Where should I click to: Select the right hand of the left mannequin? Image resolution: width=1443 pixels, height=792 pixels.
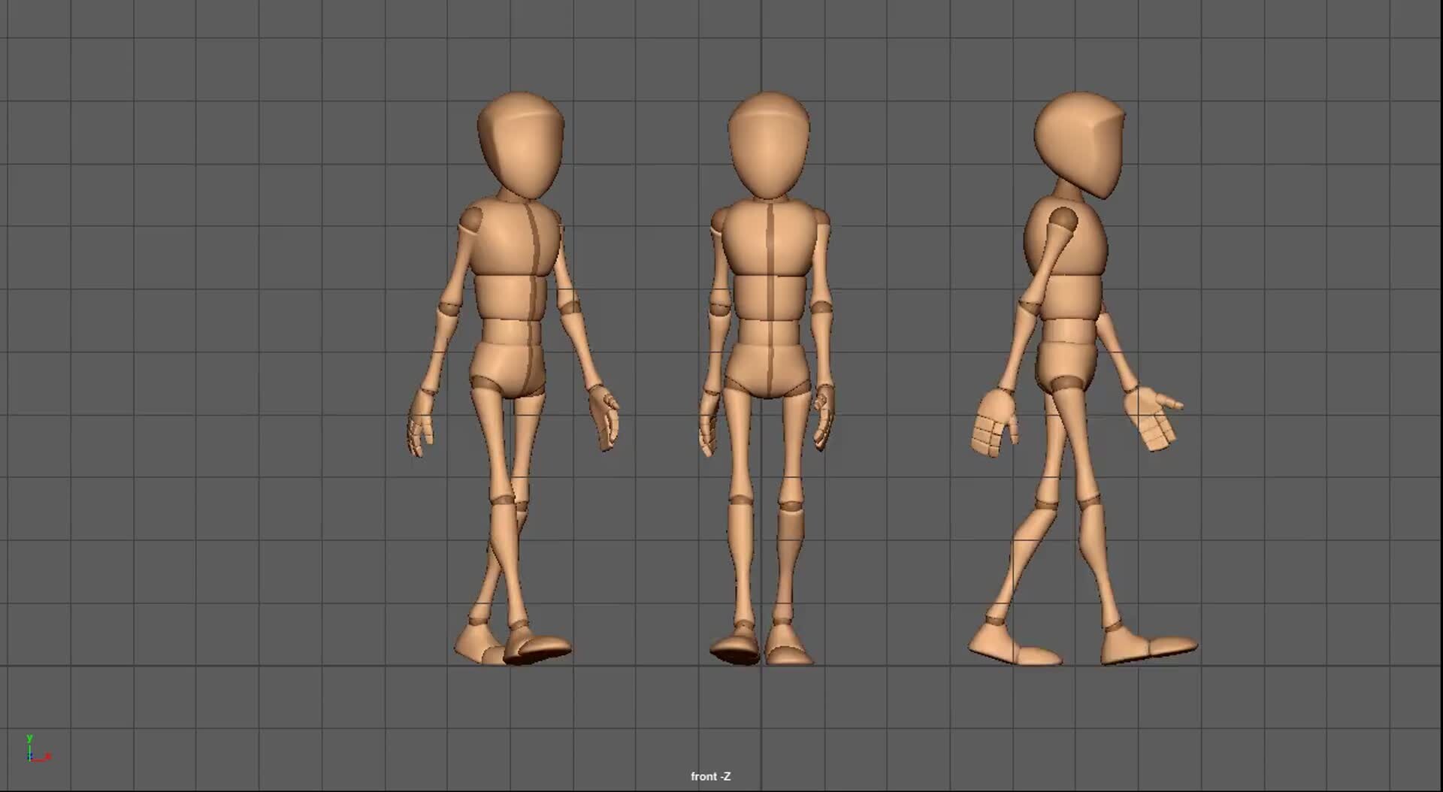click(x=605, y=413)
